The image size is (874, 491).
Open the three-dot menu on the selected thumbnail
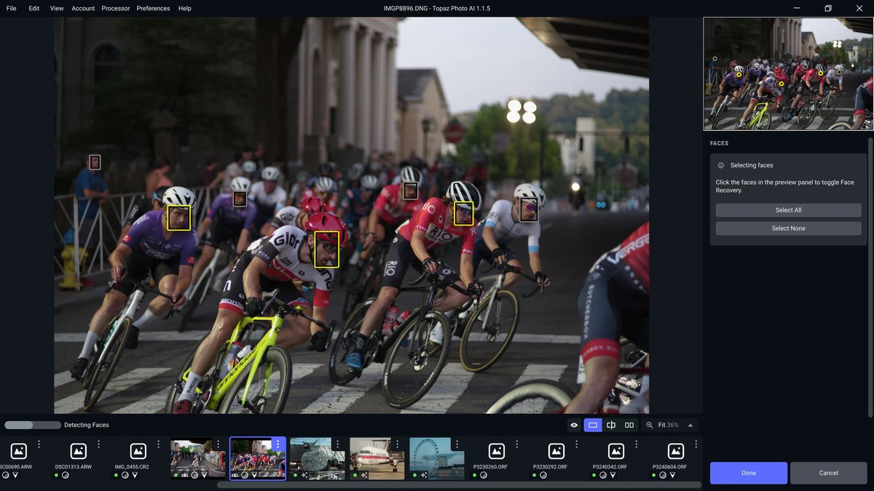277,443
